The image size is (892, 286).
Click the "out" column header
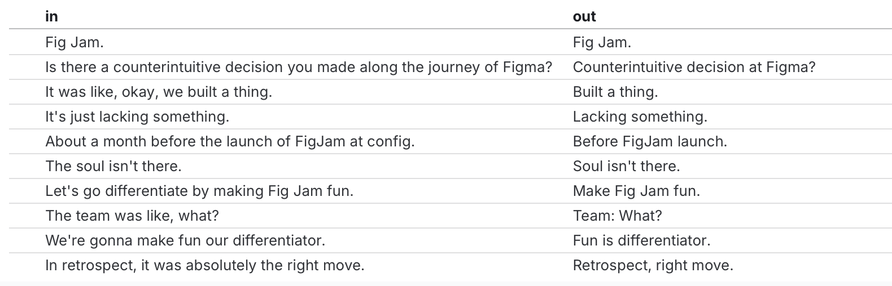(584, 16)
